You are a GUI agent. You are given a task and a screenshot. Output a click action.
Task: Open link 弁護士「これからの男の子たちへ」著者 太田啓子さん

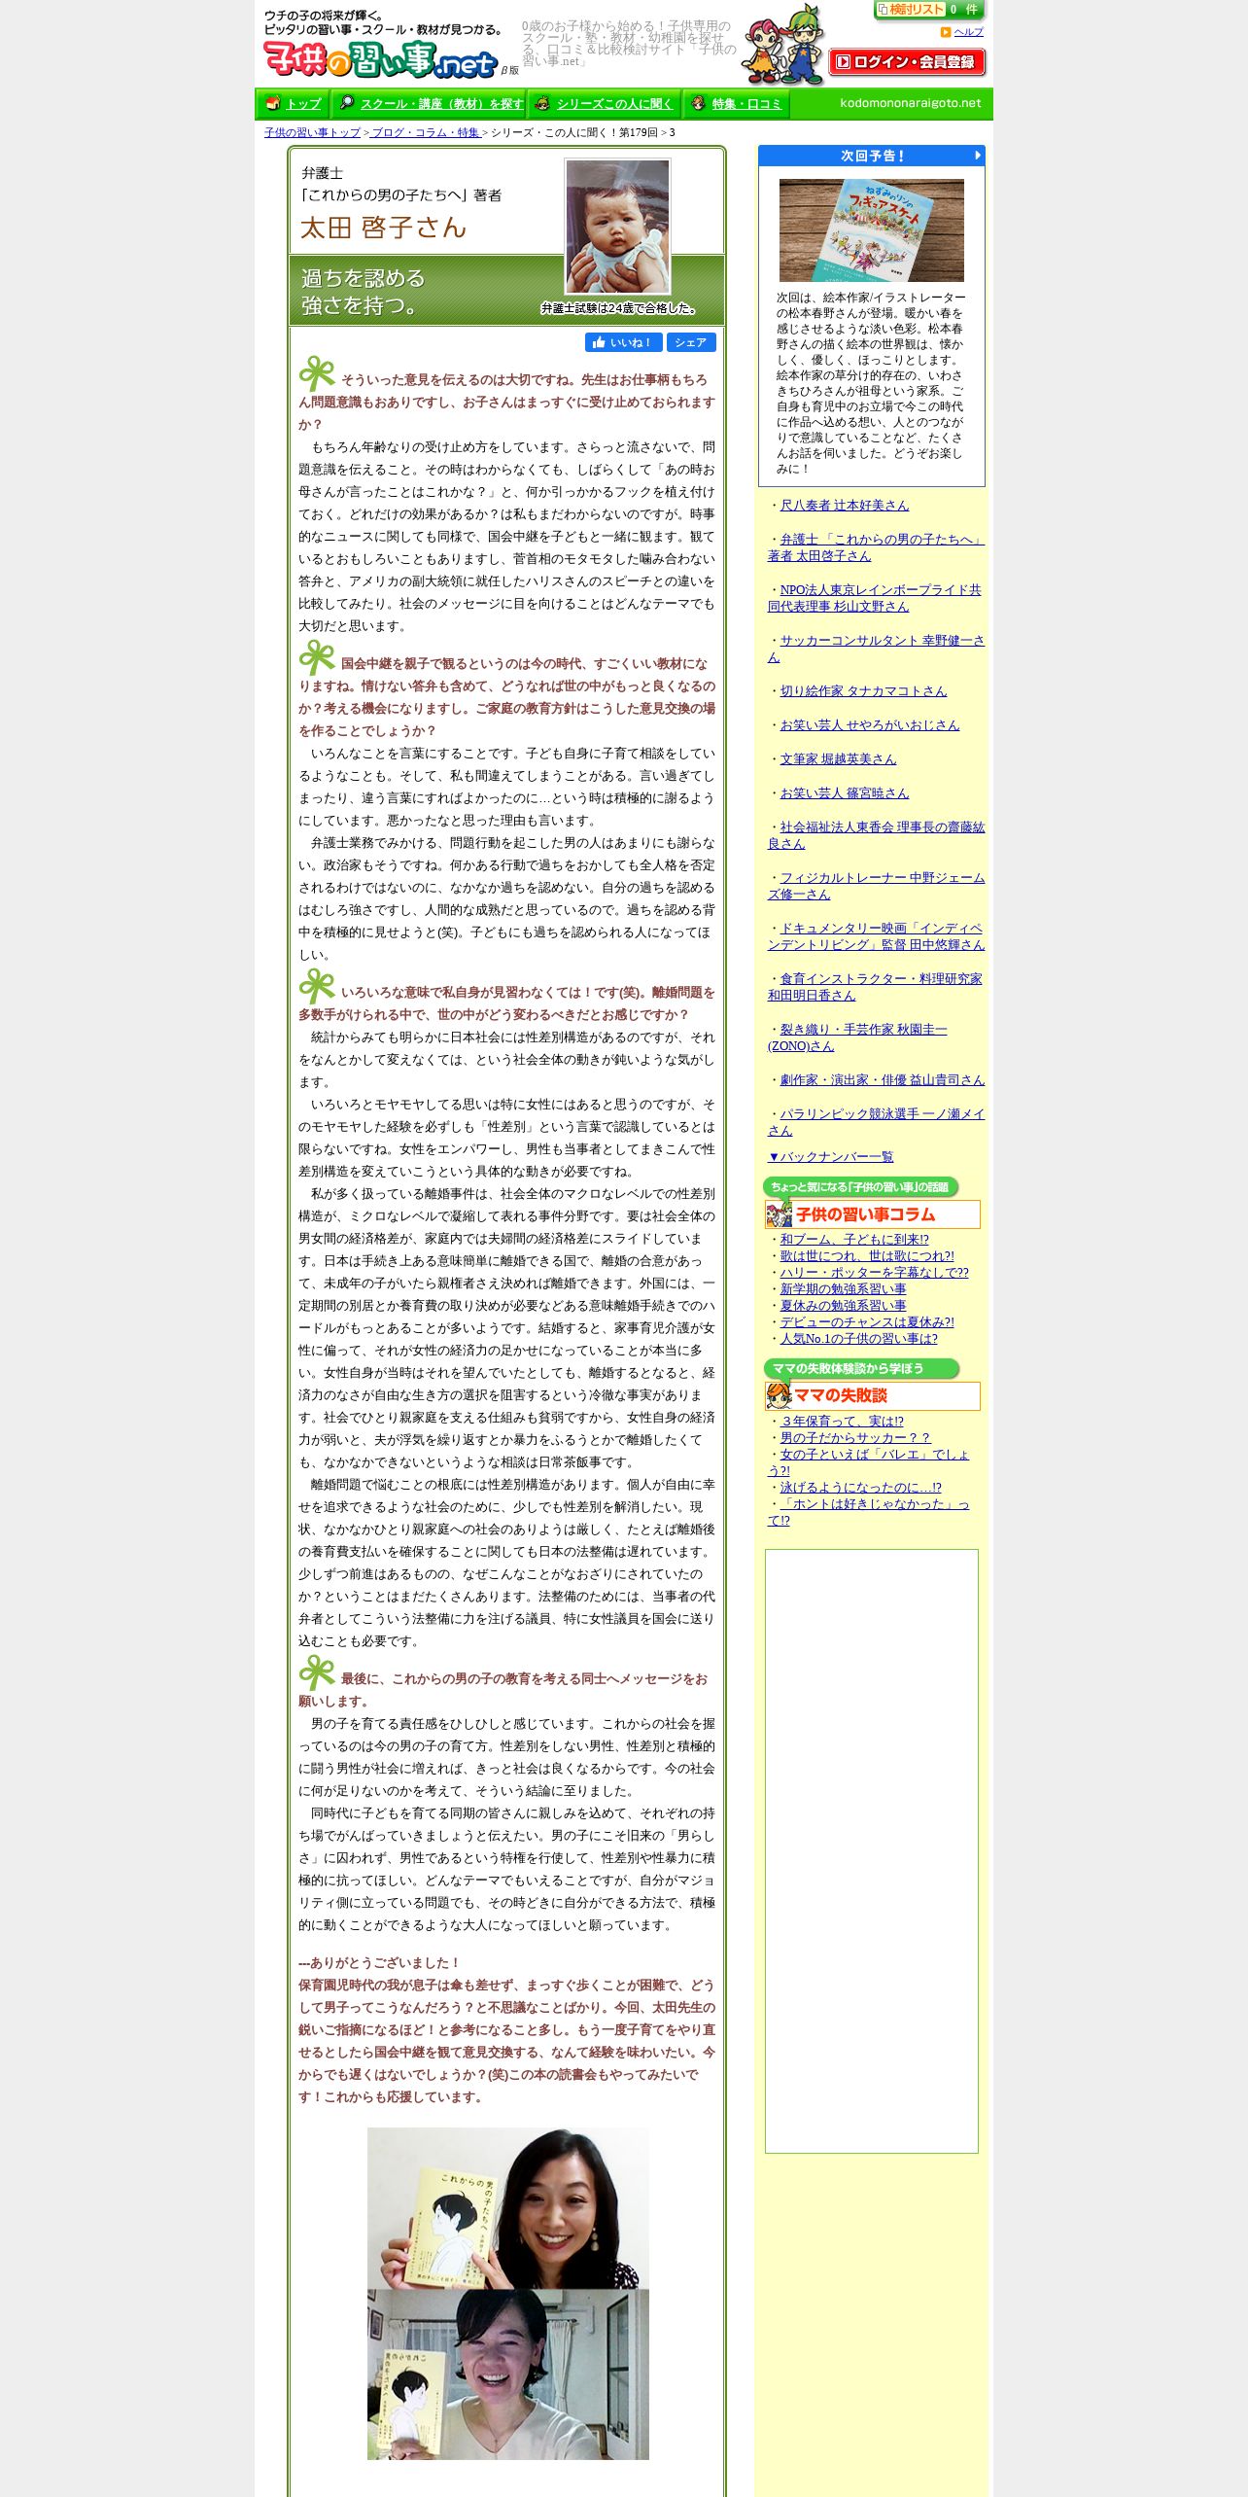pyautogui.click(x=876, y=547)
